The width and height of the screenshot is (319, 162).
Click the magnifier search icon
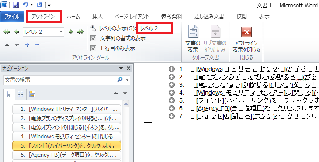pos(120,80)
